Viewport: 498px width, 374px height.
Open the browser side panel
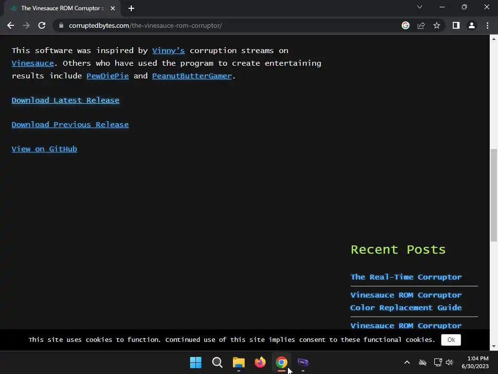pyautogui.click(x=456, y=25)
